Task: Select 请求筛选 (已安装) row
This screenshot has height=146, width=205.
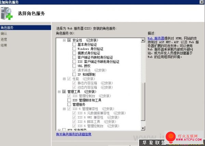Action: 92,70
